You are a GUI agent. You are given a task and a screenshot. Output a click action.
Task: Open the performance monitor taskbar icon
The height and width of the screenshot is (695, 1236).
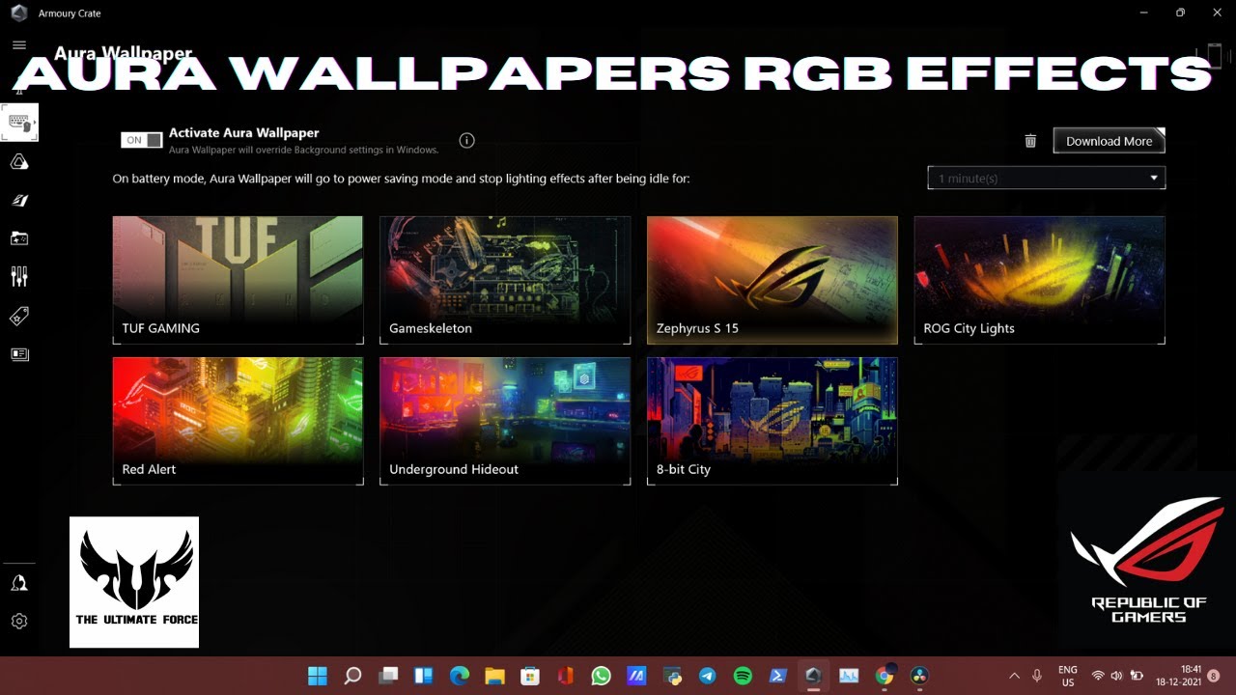(x=849, y=676)
